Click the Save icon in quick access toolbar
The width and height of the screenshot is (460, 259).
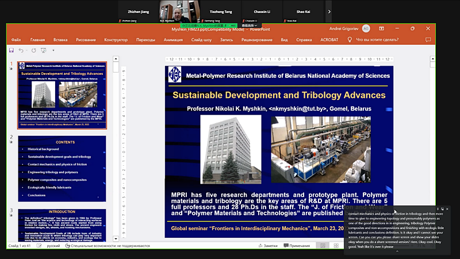(x=11, y=50)
